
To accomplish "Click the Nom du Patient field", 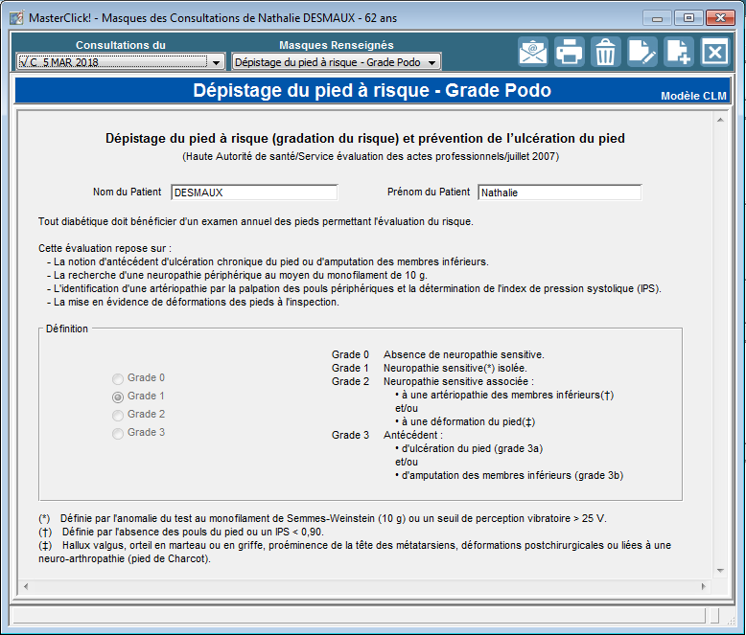I will pos(254,193).
